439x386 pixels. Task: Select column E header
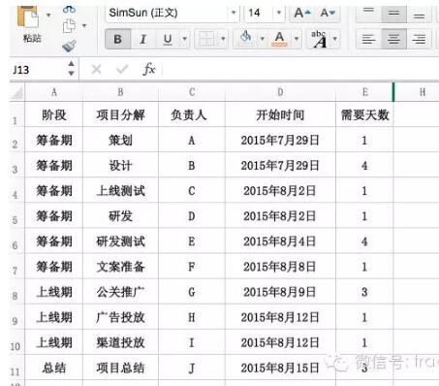(x=364, y=92)
